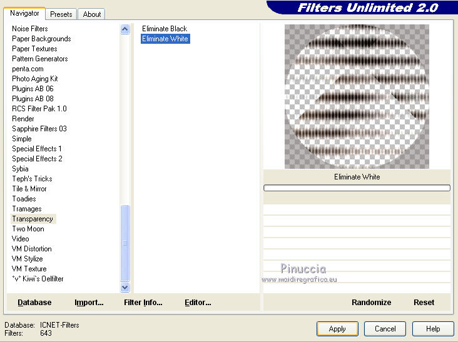This screenshot has width=458, height=342.
Task: Select Toadies category
Action: [24, 199]
